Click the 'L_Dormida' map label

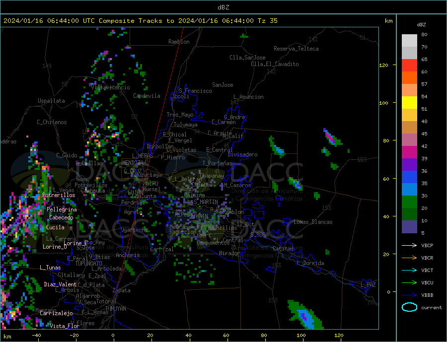pyautogui.click(x=311, y=263)
